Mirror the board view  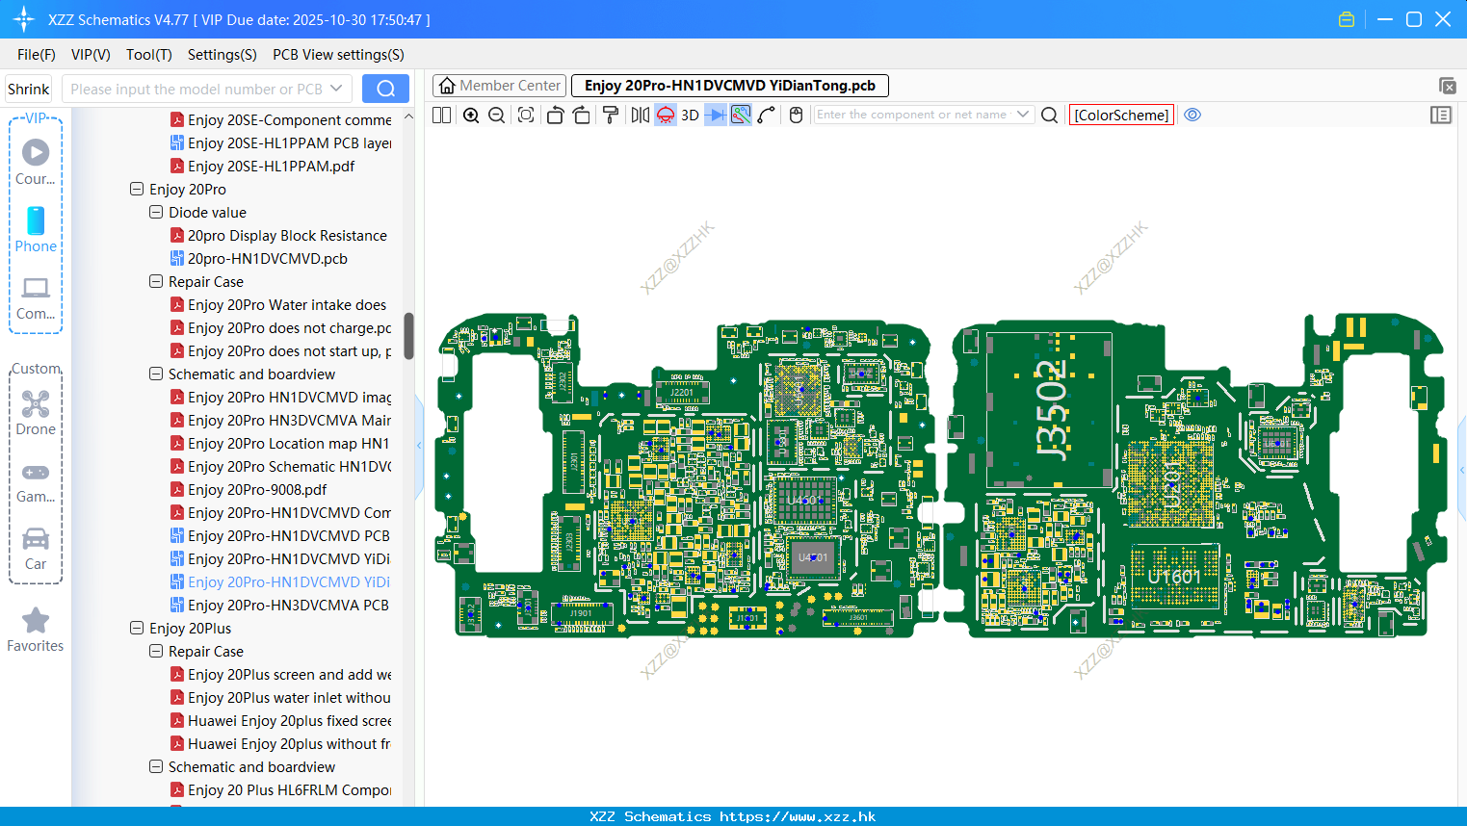(641, 115)
